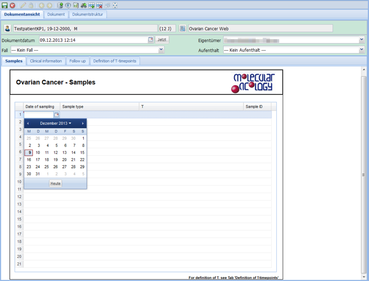This screenshot has height=281, width=369.
Task: Open the Definition of T-timepoints tab
Action: [115, 61]
